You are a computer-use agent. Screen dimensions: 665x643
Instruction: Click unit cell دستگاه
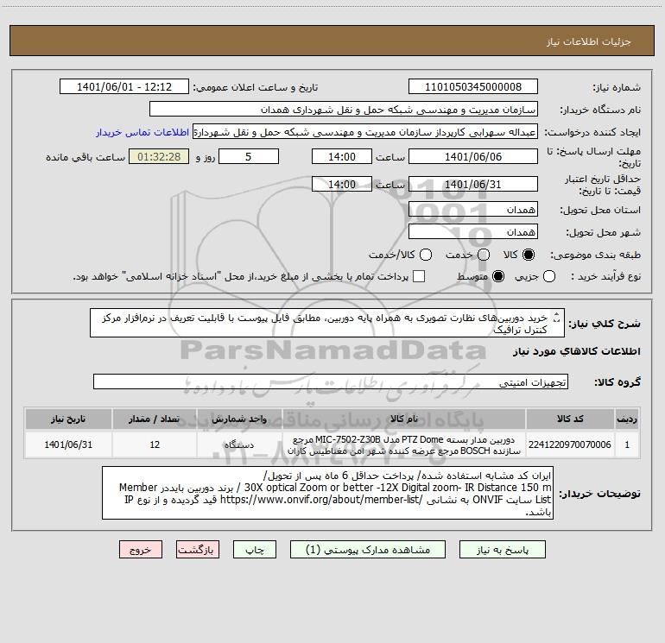239,444
